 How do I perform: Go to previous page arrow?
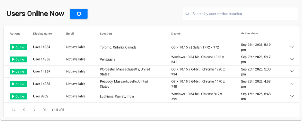pyautogui.click(x=24, y=110)
